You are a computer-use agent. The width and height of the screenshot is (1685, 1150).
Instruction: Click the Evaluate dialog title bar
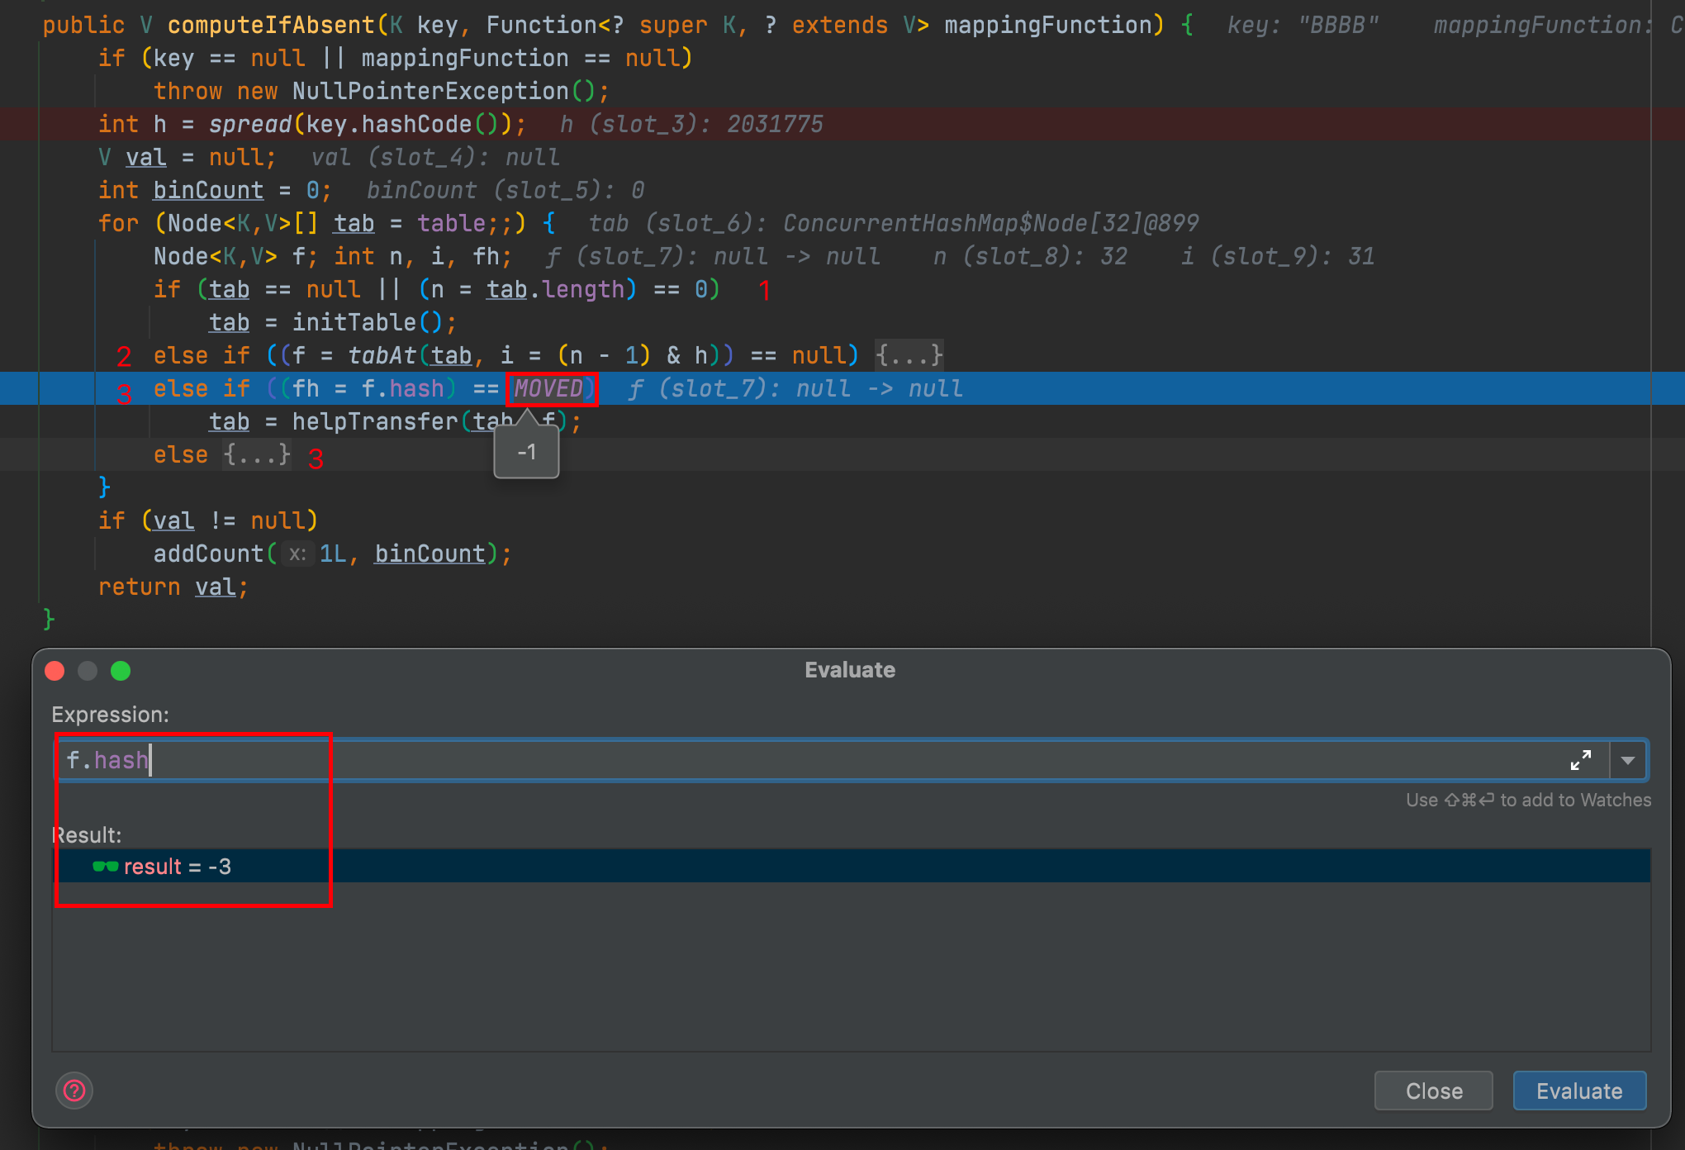[849, 670]
